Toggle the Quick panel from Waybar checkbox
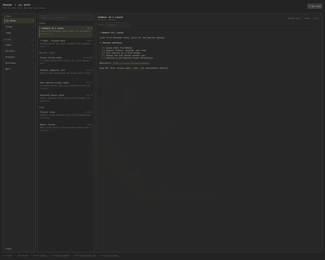This screenshot has height=260, width=325. pyautogui.click(x=103, y=48)
